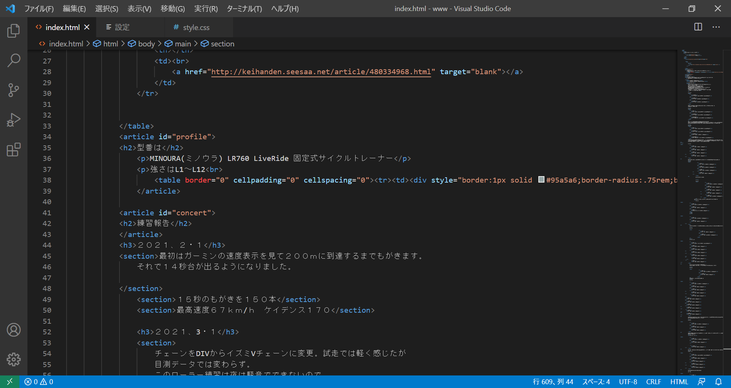This screenshot has width=731, height=388.
Task: Click the table border="0" line
Action: coord(416,180)
